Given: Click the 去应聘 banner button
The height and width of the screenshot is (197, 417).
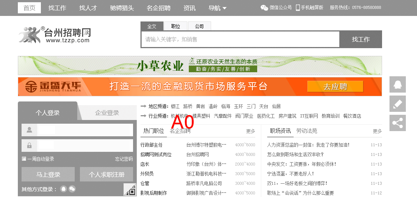Looking at the screenshot, I should [x=335, y=87].
